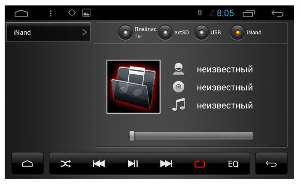Toggle shuffle playback mode
Viewport: 301px width, 185px height.
click(66, 164)
